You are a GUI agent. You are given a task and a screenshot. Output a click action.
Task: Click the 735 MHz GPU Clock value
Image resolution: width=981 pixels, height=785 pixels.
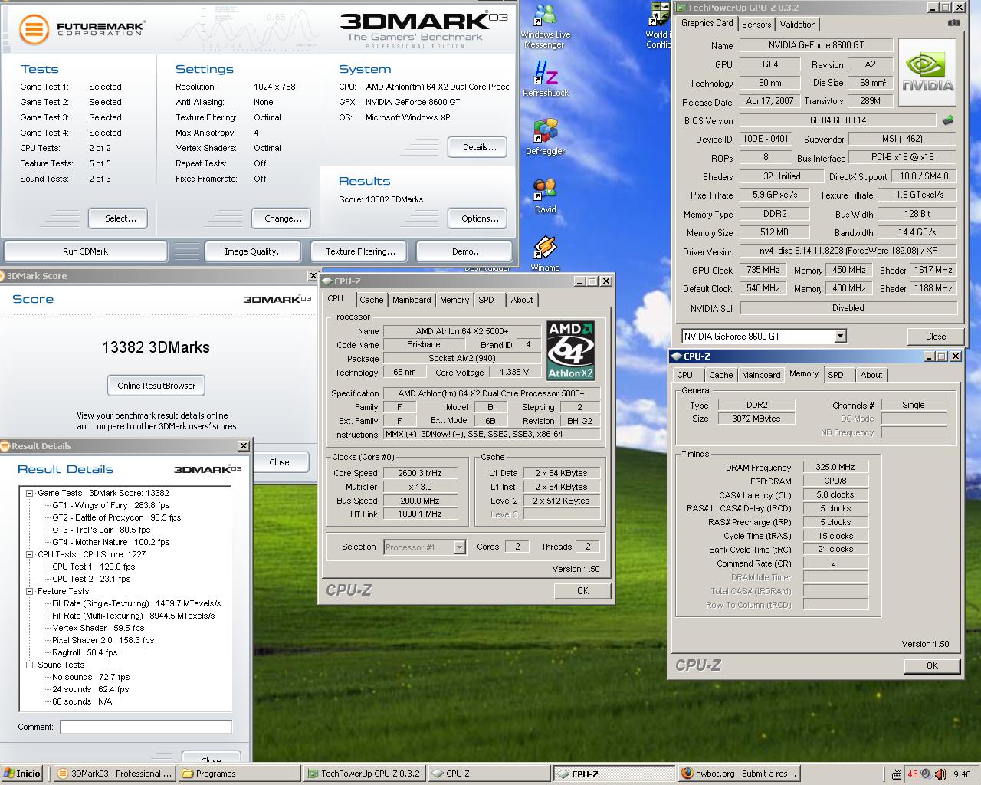click(763, 270)
